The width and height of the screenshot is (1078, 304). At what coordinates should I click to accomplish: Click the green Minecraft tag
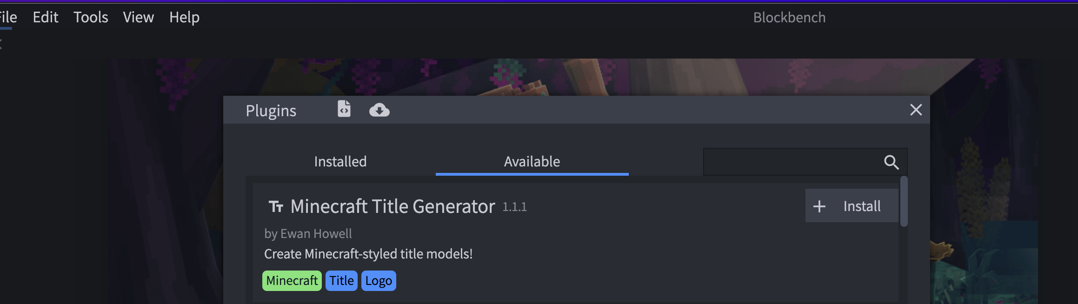coord(292,281)
